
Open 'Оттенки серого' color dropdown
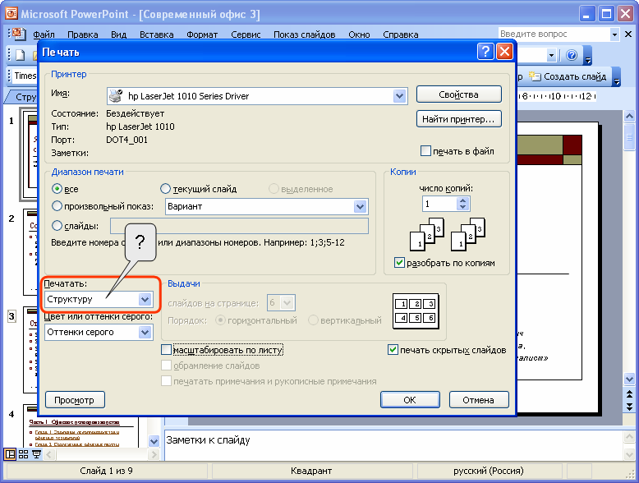145,332
